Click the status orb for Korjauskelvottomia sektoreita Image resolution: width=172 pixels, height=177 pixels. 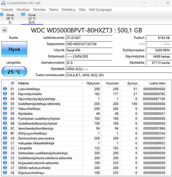coord(5,163)
